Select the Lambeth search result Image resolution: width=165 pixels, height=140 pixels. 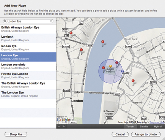[x=28, y=38]
